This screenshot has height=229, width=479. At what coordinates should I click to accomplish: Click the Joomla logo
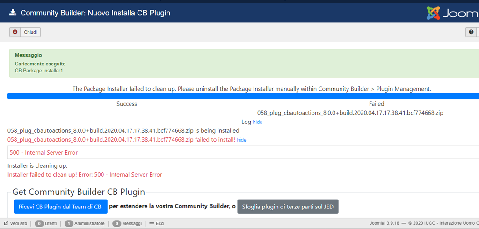click(x=453, y=13)
